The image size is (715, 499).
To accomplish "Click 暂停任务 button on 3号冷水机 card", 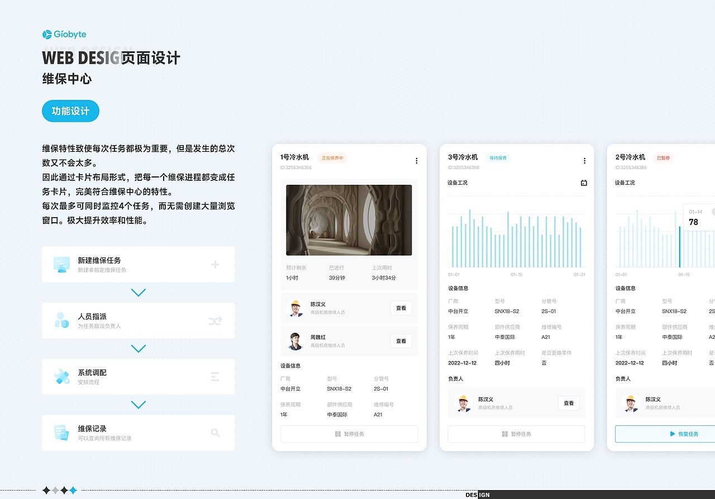I will point(516,434).
